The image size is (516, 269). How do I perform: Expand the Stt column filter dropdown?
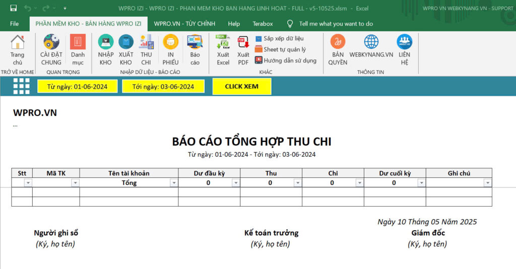point(28,183)
